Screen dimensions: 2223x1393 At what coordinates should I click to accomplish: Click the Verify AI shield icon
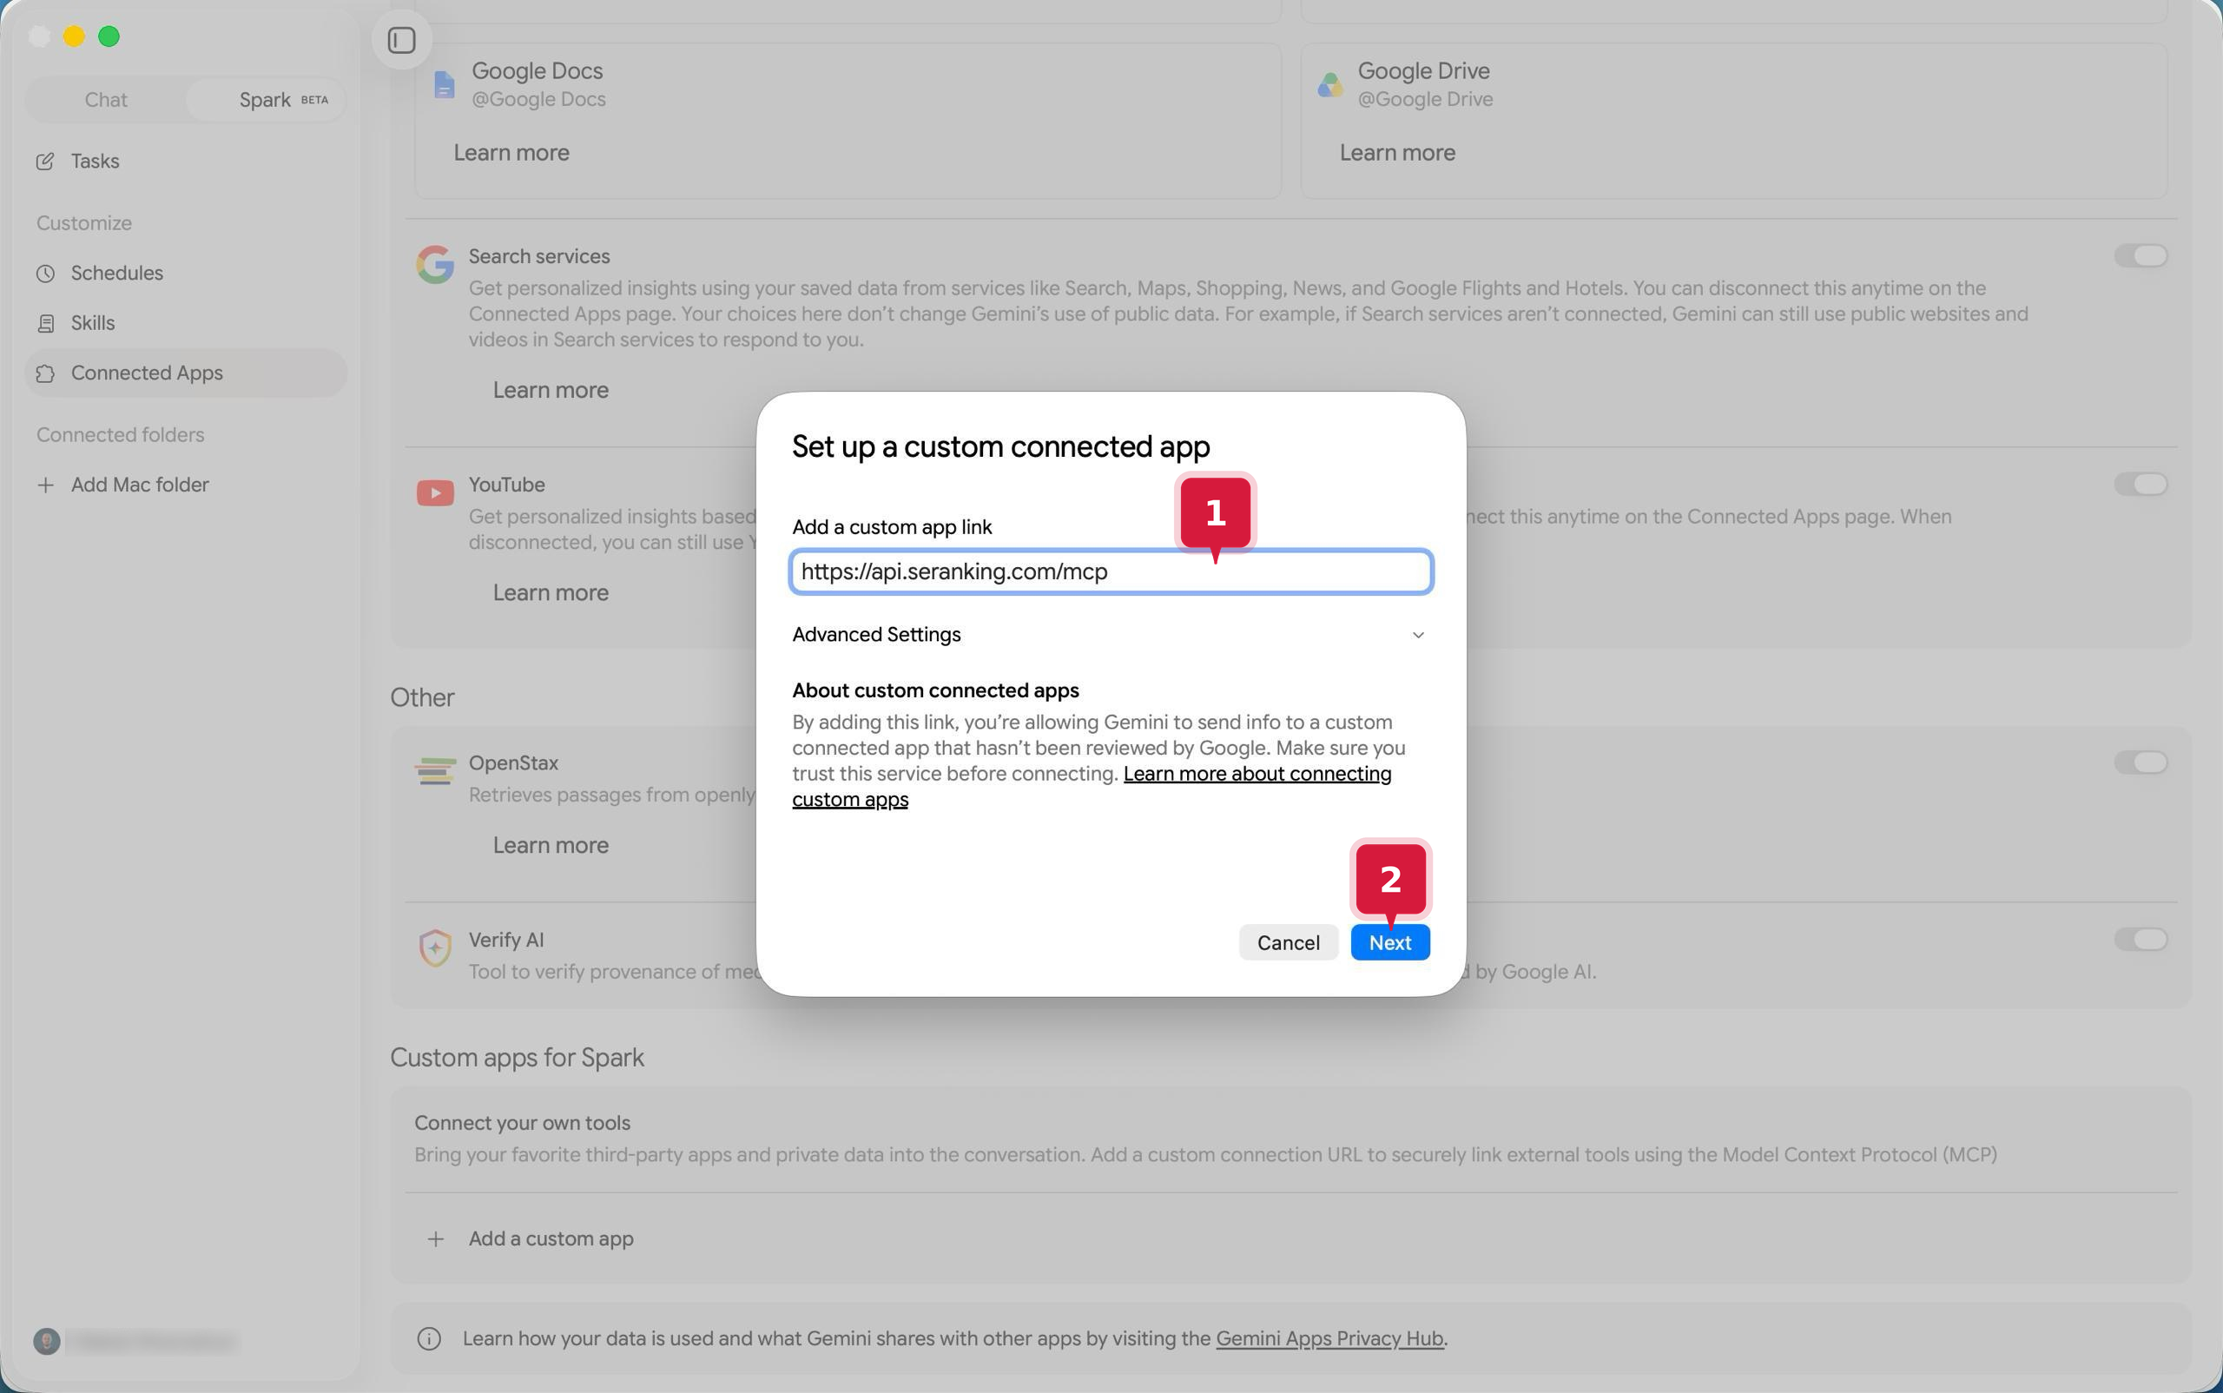tap(435, 947)
